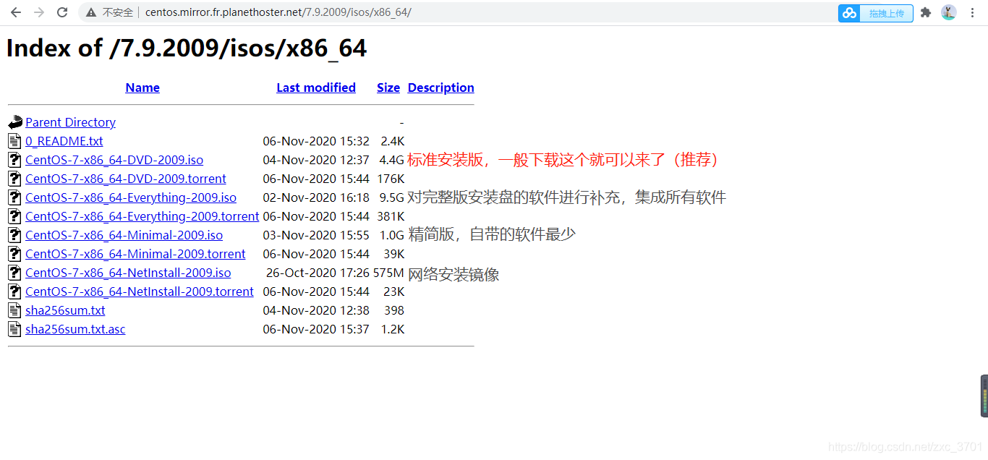Click the icon beside Everything-2009.torrent
988x460 pixels.
(15, 216)
